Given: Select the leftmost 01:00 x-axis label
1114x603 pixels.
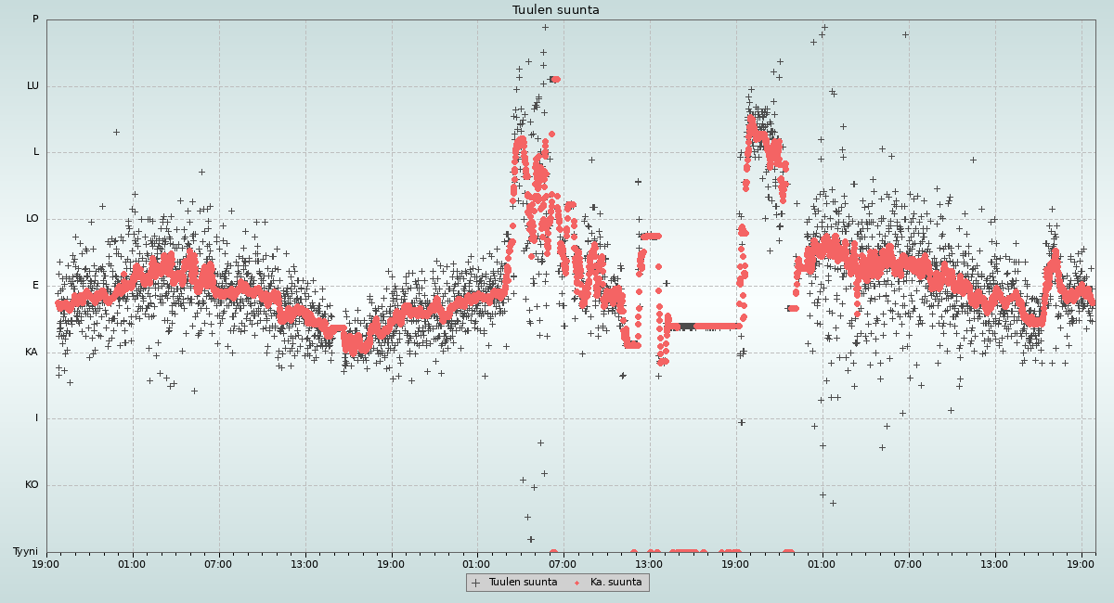Looking at the screenshot, I should pyautogui.click(x=132, y=563).
